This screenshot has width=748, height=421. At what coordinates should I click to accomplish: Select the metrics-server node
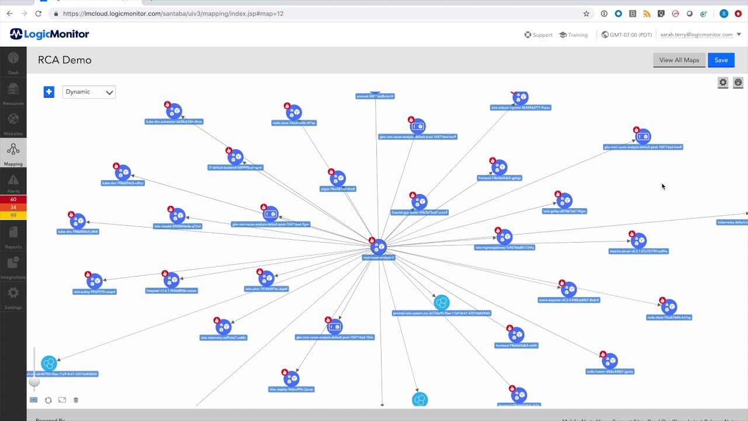coord(638,240)
